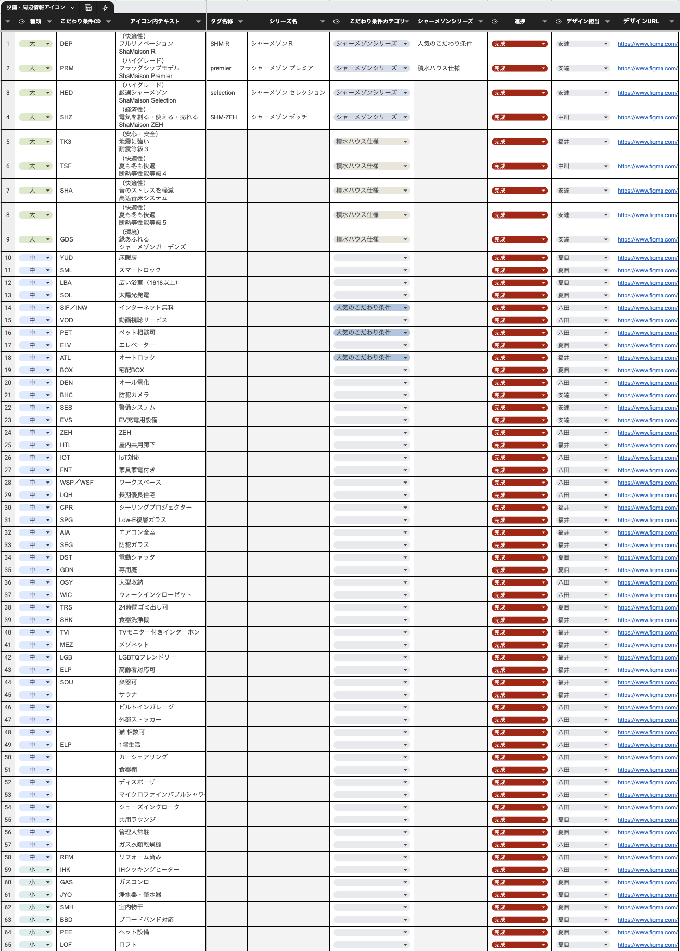
Task: Open the 設備・周辺情報アイコン table name menu
Action: tap(41, 8)
